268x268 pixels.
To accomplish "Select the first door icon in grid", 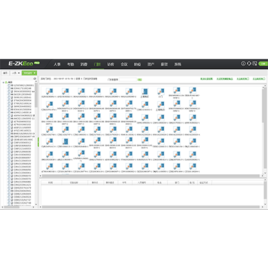I will coord(50,91).
